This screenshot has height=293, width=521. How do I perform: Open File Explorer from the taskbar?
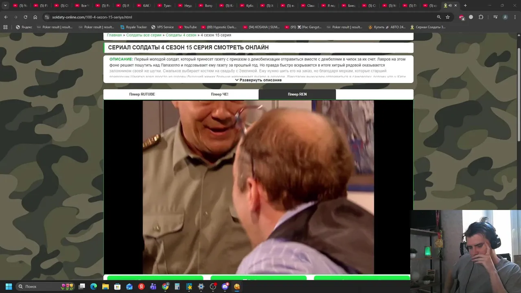[x=105, y=286]
